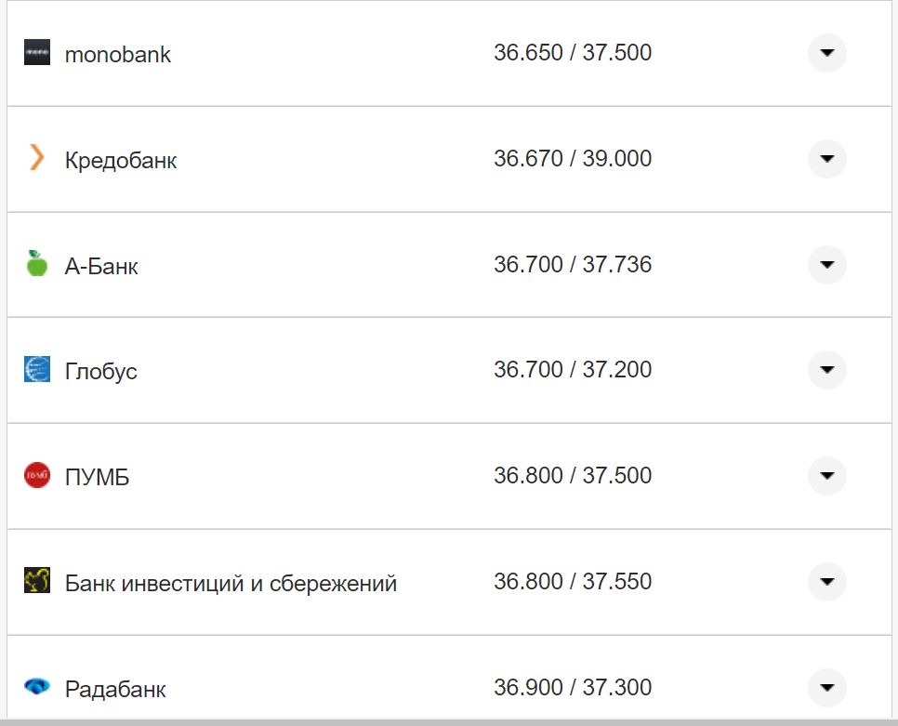
Task: Open the Глобус dropdown arrow
Action: click(x=826, y=369)
